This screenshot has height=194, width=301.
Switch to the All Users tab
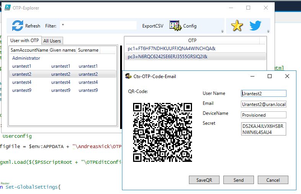pos(52,41)
